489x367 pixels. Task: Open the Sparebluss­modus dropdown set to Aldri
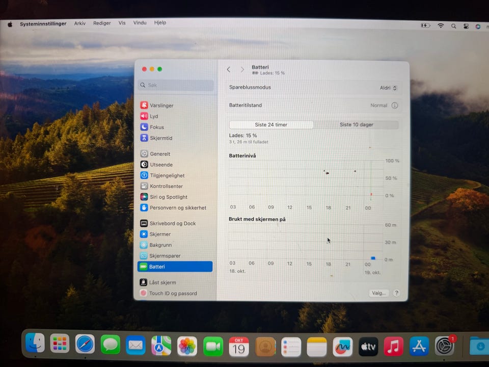pyautogui.click(x=388, y=88)
